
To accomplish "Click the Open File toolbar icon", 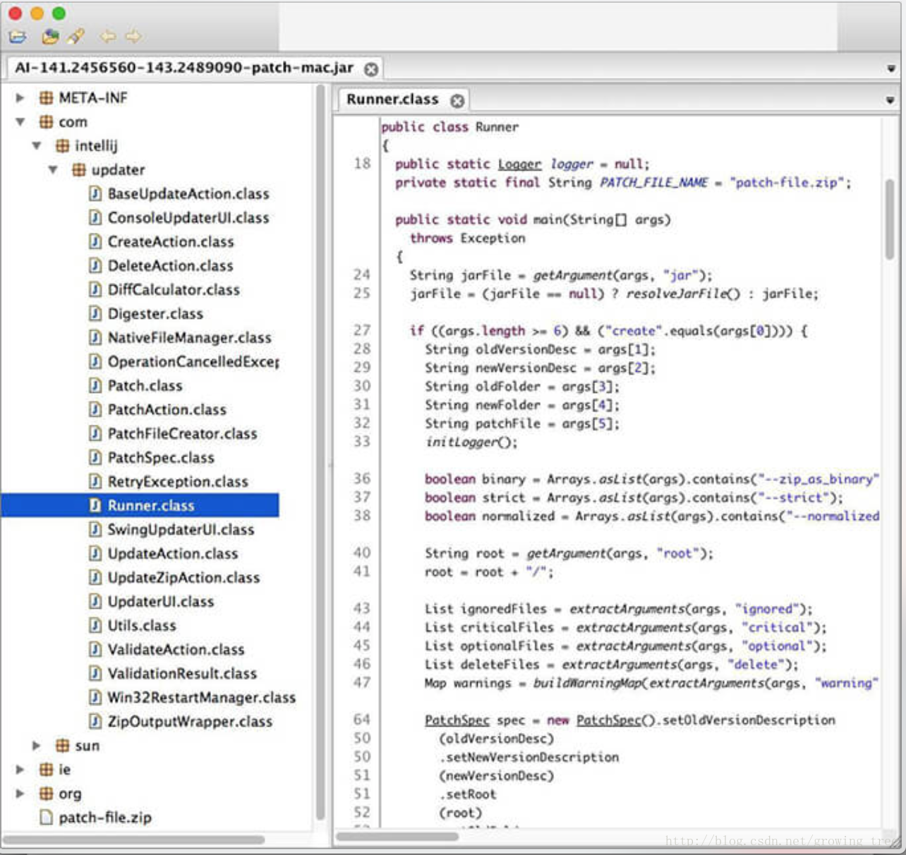I will pos(18,36).
